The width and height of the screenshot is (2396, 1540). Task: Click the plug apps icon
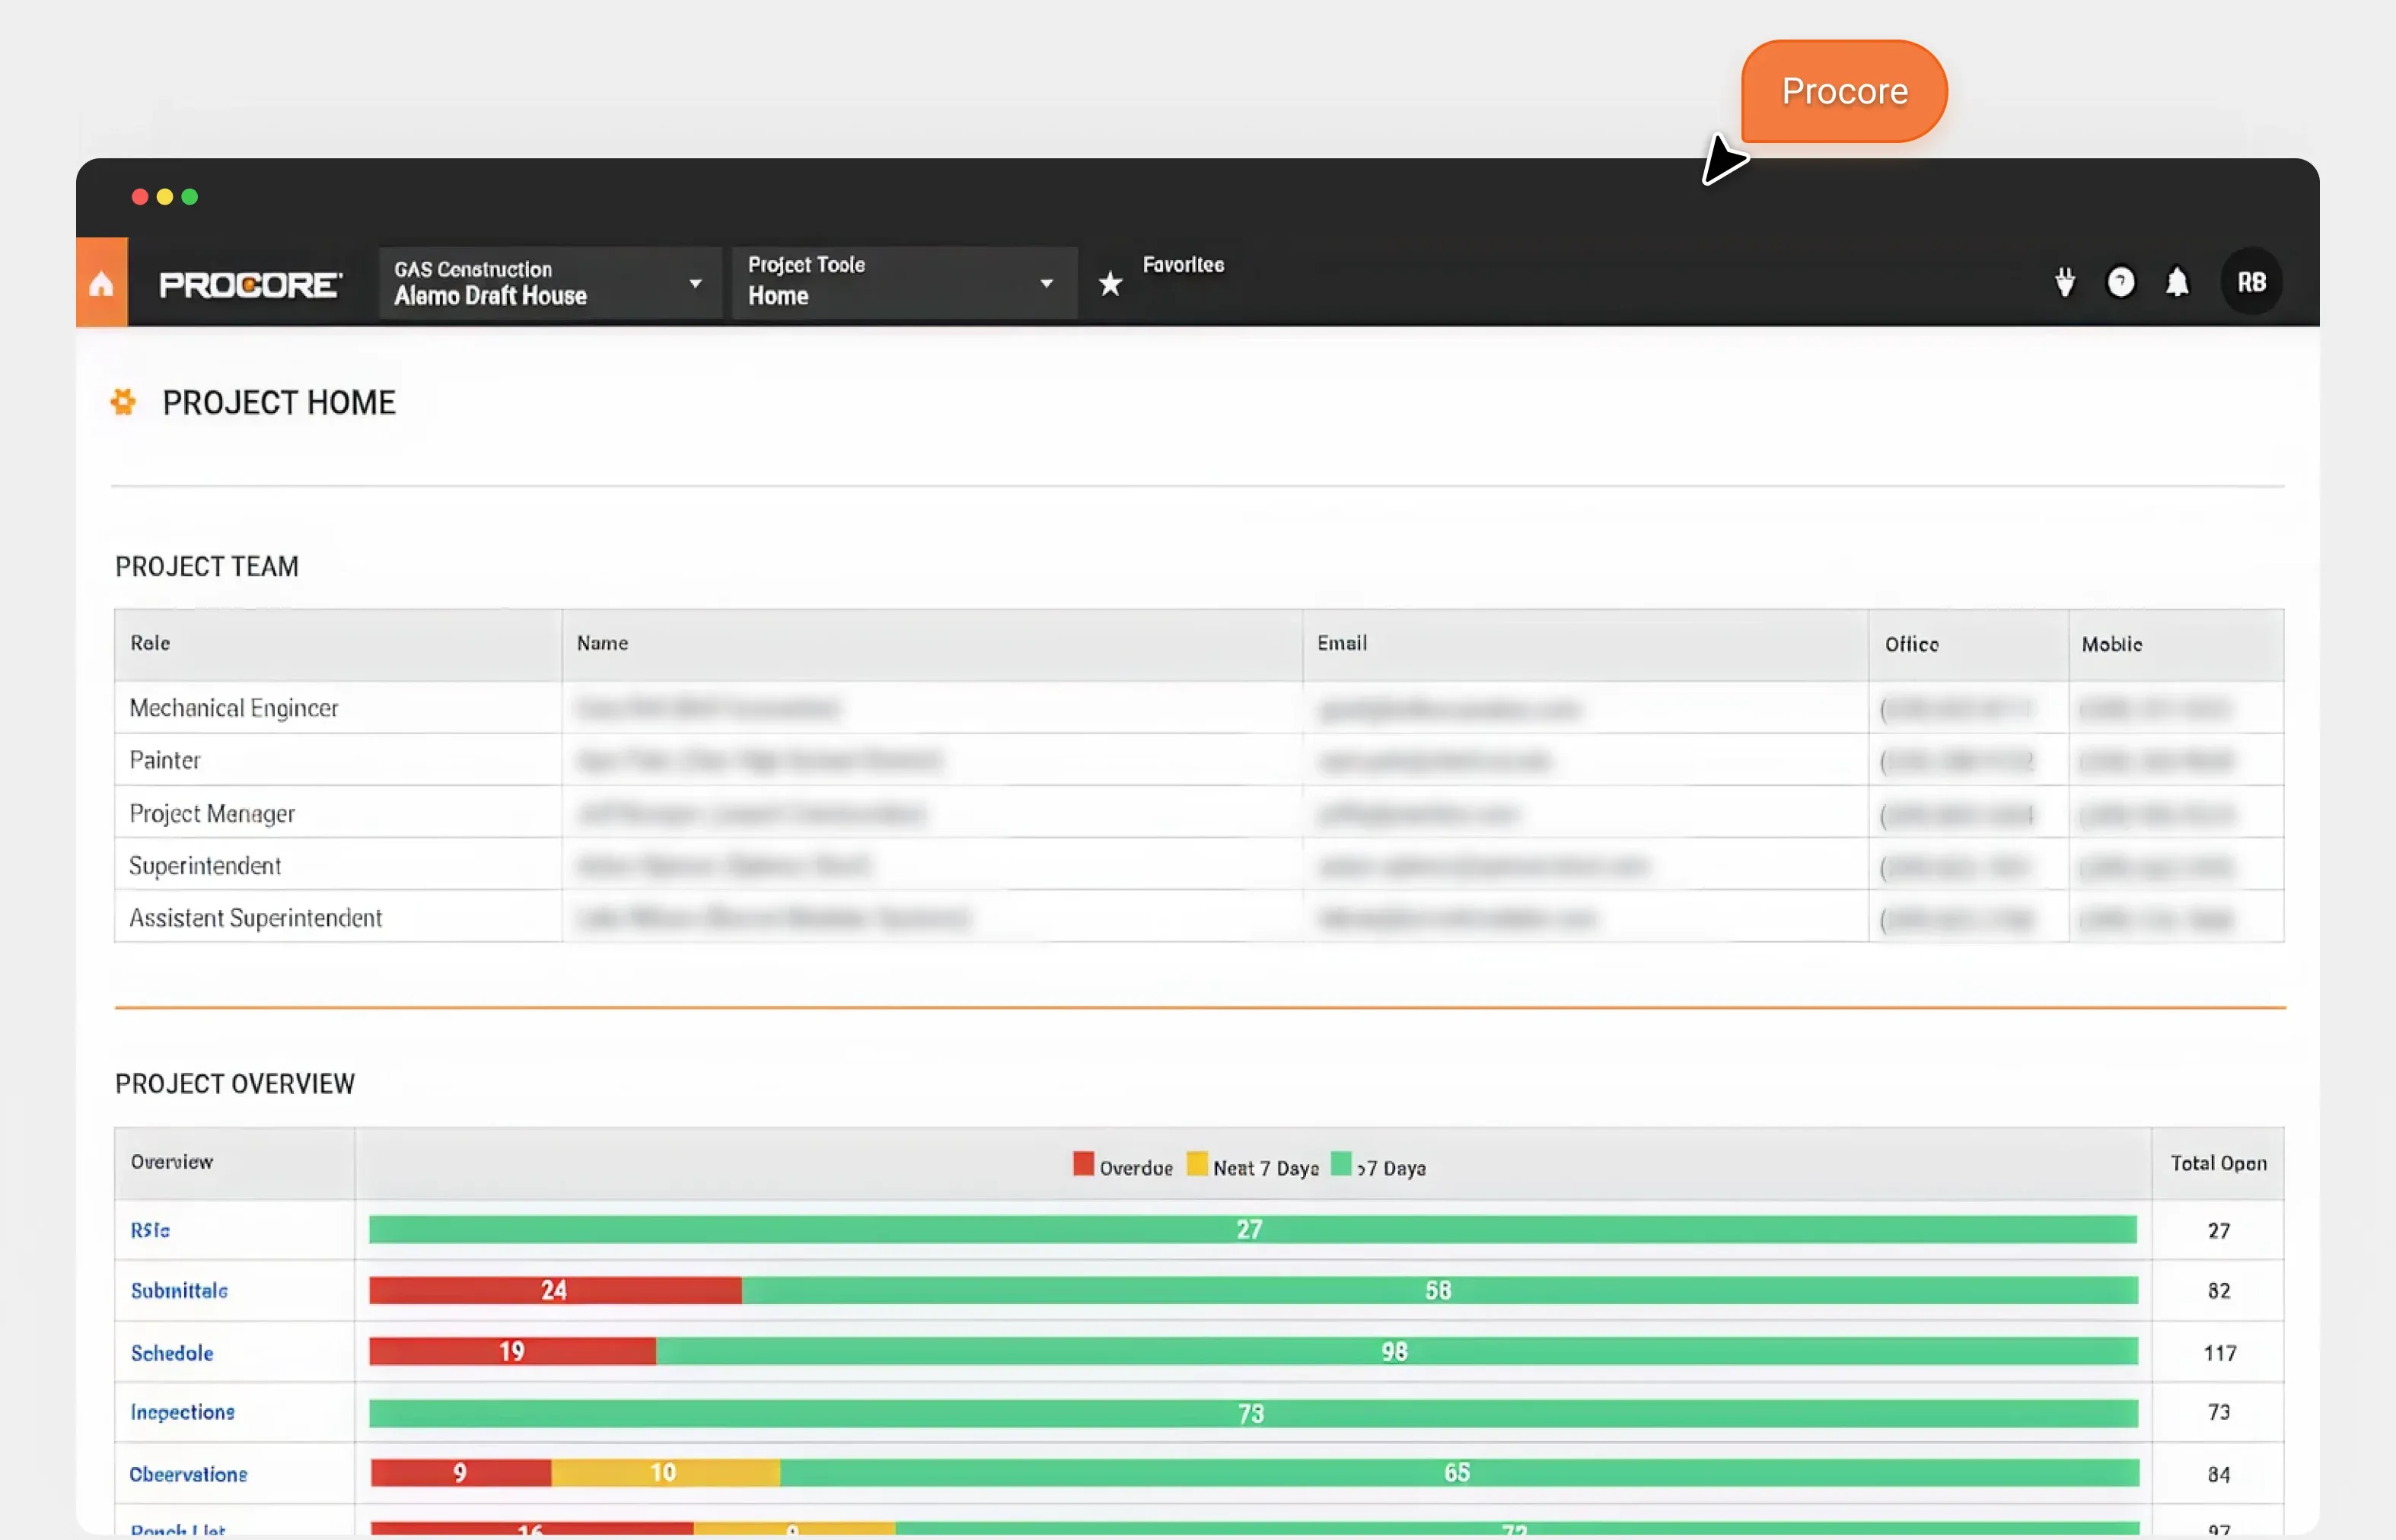click(x=2065, y=283)
